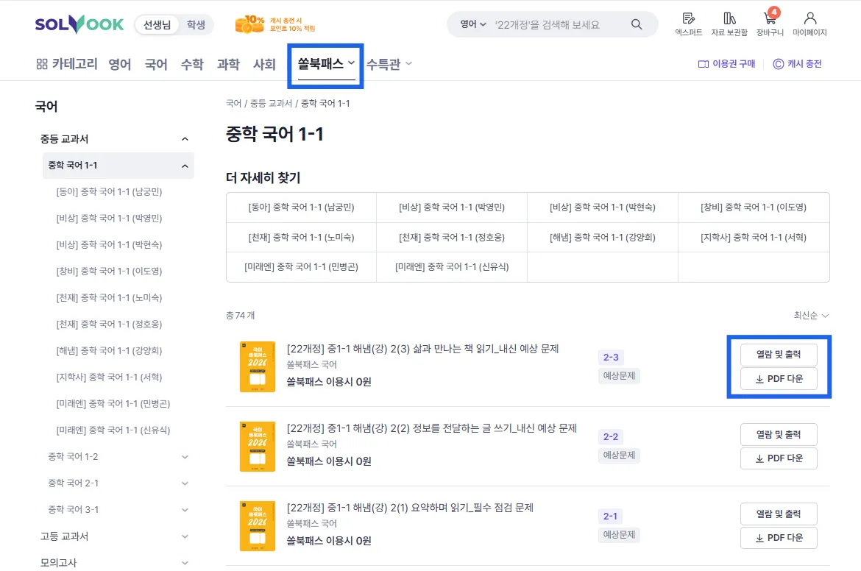Click the book thumbnail for 2(1) 요약하며 읽기
Screen dimensions: 861x571
click(x=258, y=526)
